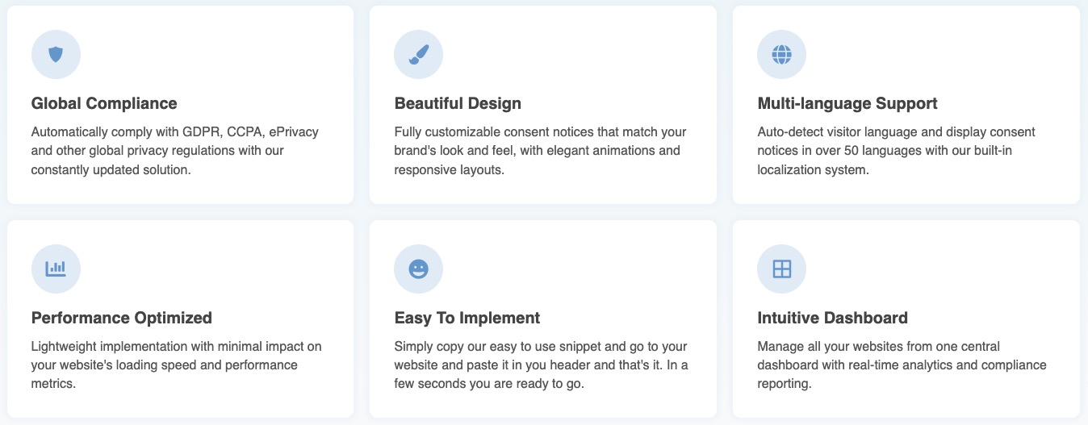Click the globe icon for Multi-language Support
The width and height of the screenshot is (1088, 425).
(x=781, y=55)
